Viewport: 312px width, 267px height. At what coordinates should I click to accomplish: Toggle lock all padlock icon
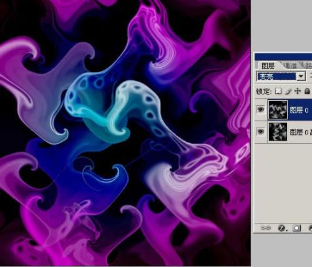point(307,91)
